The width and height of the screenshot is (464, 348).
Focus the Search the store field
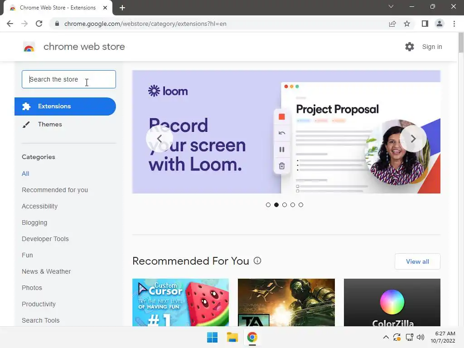click(x=69, y=79)
